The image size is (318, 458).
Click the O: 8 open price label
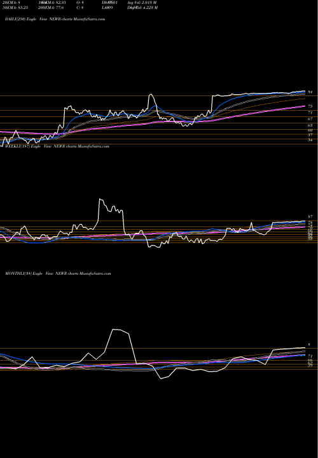80,3
